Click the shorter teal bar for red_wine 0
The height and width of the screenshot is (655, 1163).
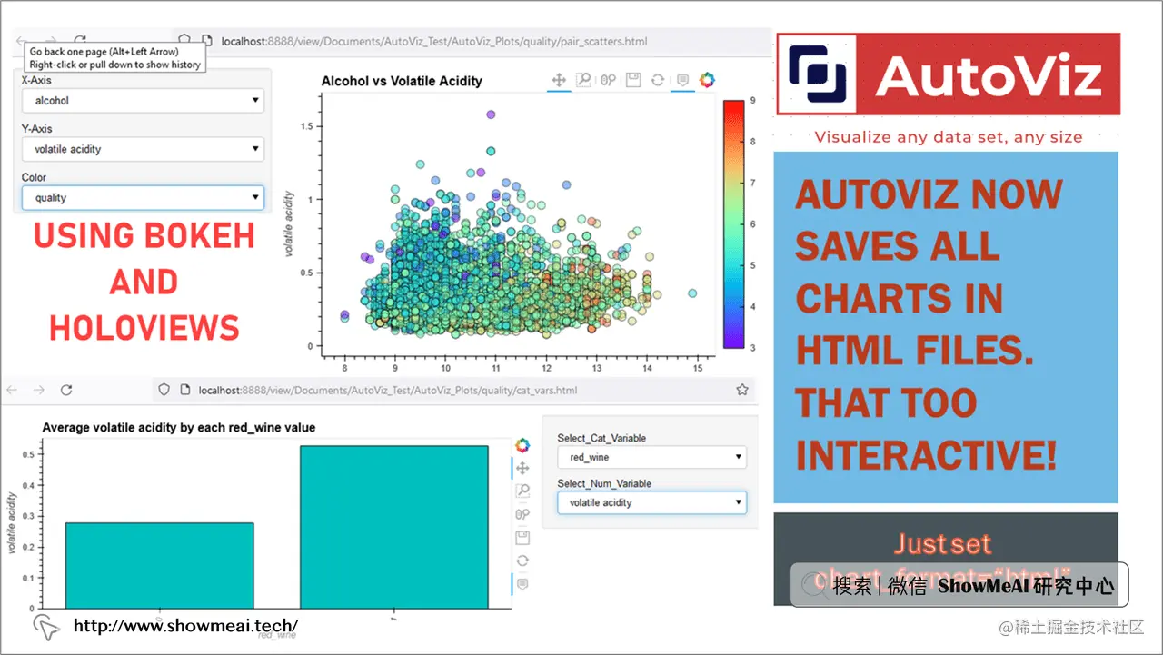159,565
